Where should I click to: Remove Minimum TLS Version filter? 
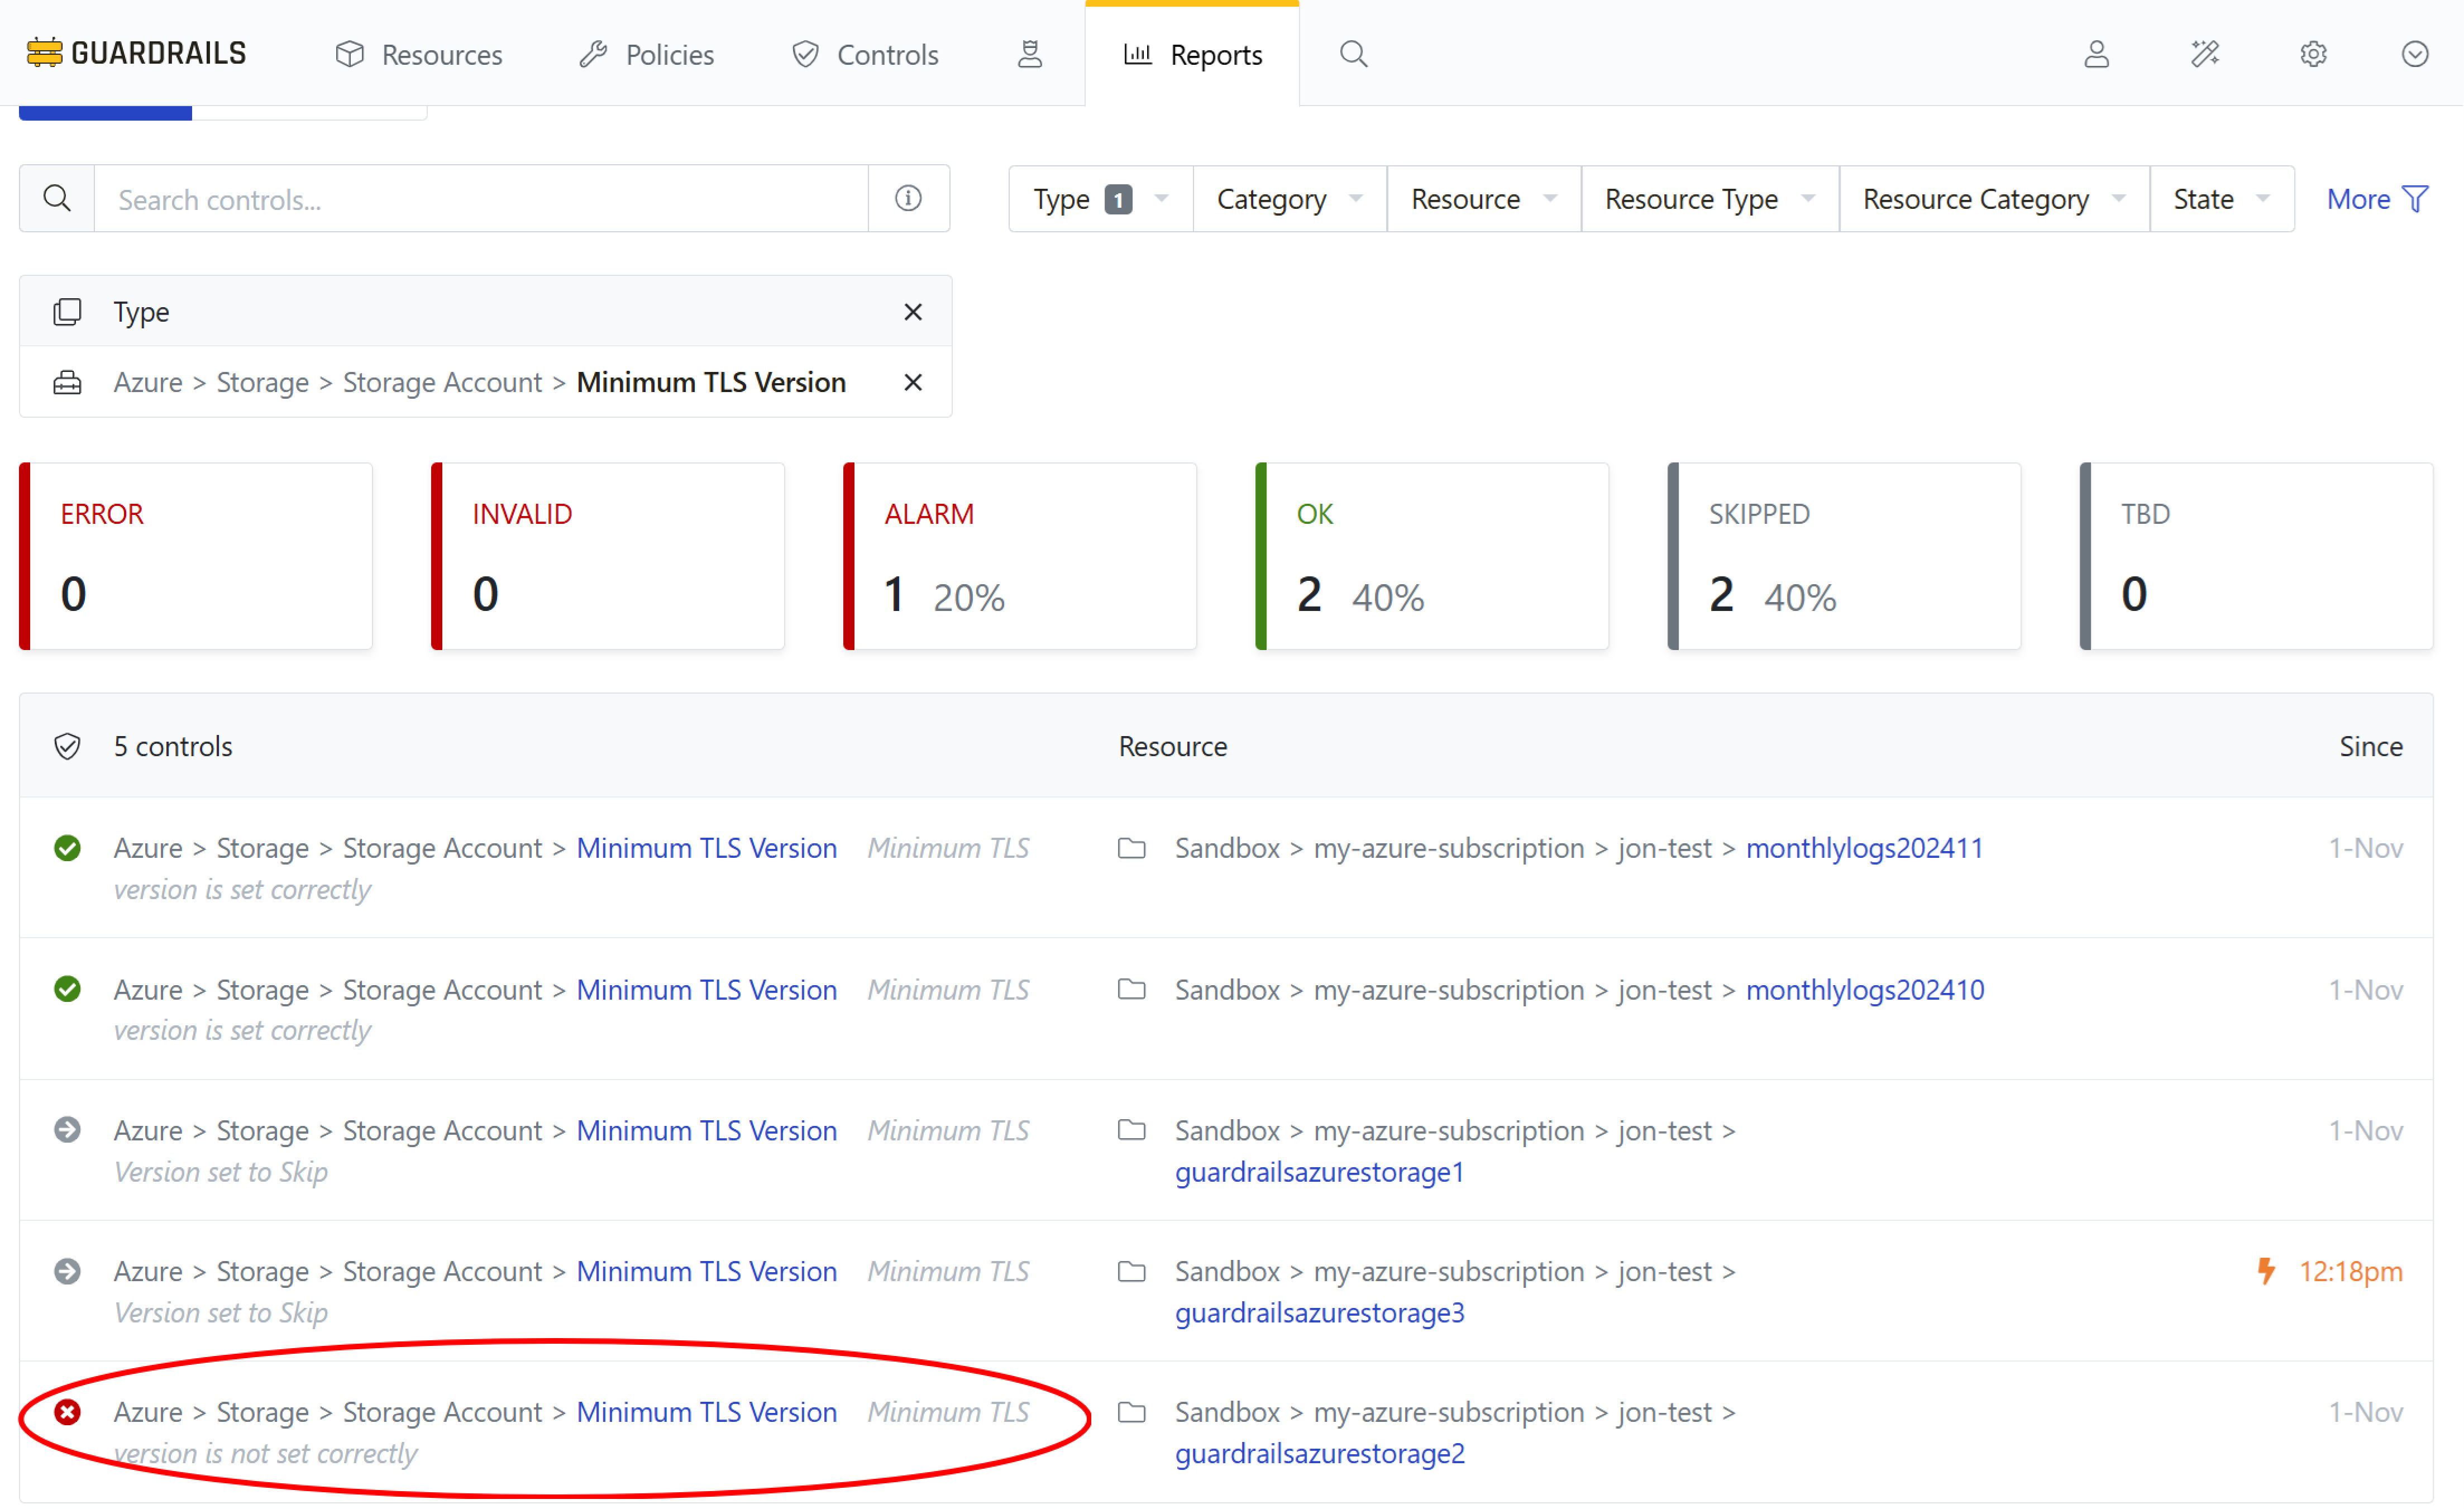coord(913,382)
